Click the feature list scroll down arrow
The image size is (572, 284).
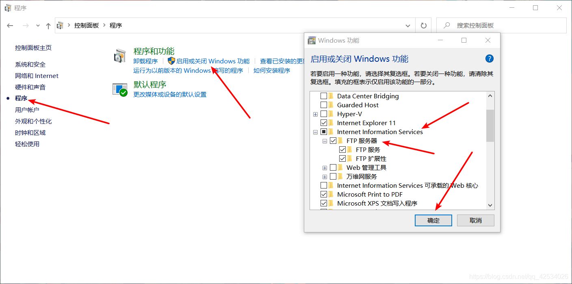click(x=490, y=205)
